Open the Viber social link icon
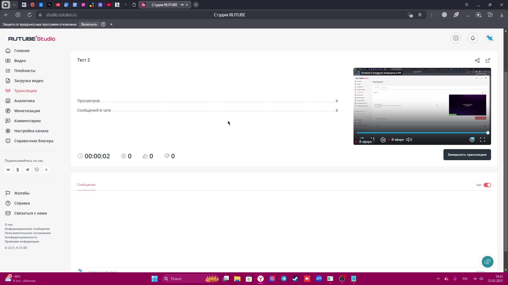Viewport: 508px width, 285px height. (37, 170)
